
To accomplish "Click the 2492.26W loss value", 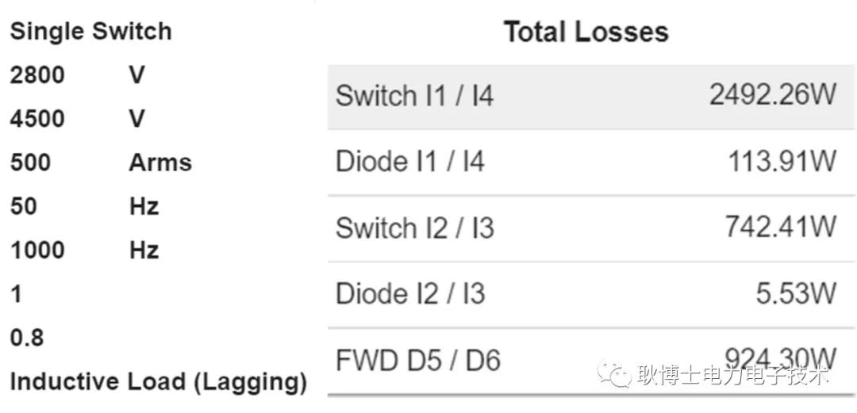I will coord(772,96).
